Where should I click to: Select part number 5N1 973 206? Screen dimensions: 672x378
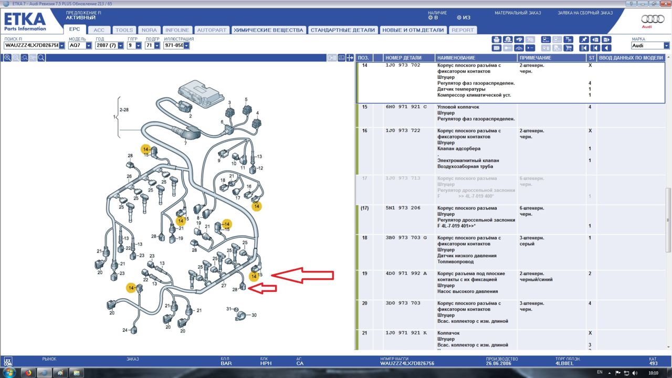(x=403, y=208)
